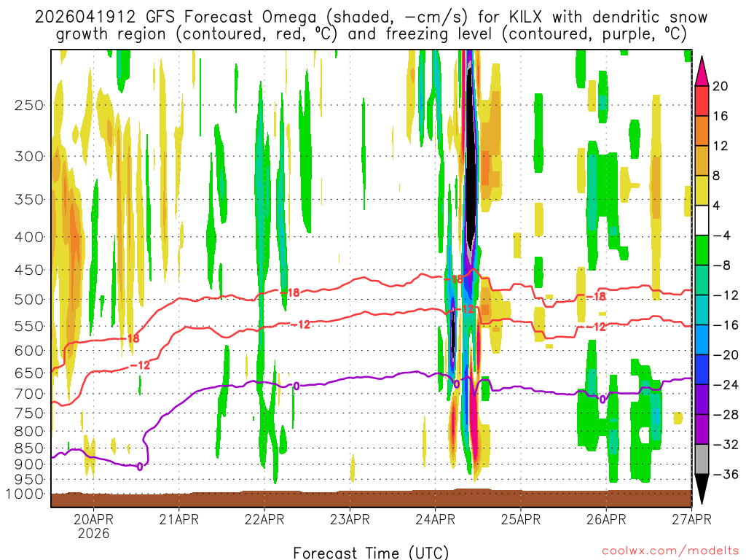Click the 1000 pressure level label
The width and height of the screenshot is (746, 560).
pyautogui.click(x=25, y=494)
